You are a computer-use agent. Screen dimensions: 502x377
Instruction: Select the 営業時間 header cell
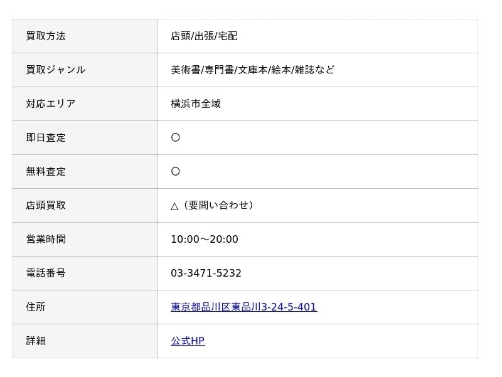85,240
